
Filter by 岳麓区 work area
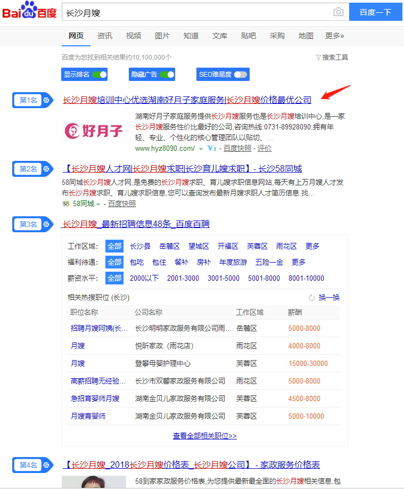click(x=170, y=247)
